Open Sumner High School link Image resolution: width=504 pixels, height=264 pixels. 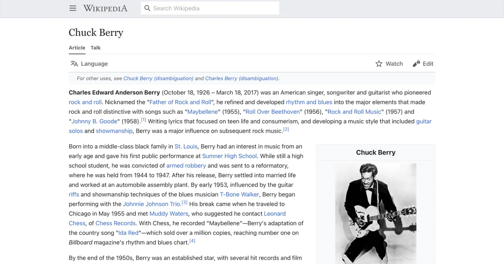pos(230,156)
